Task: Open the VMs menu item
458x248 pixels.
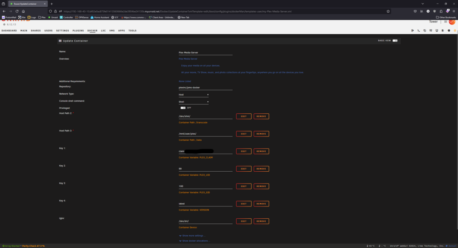Action: tap(112, 31)
